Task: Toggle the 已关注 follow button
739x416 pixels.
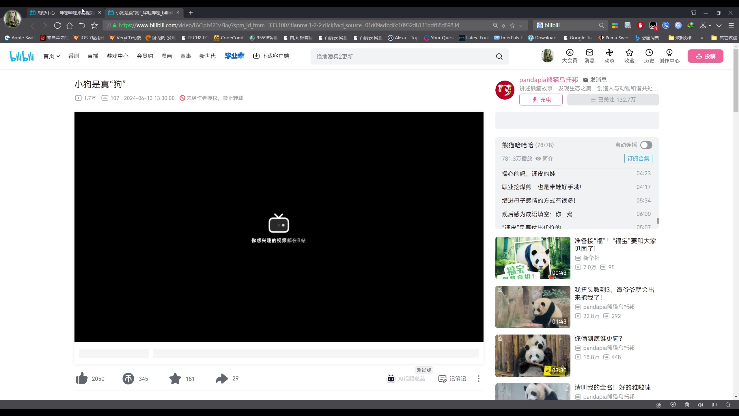Action: [613, 100]
